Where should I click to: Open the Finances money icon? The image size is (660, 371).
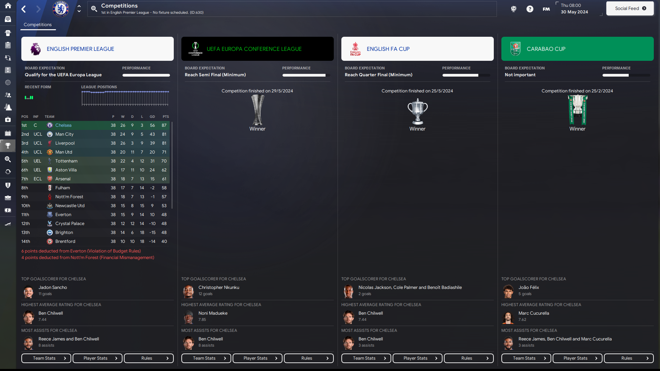pyautogui.click(x=8, y=210)
